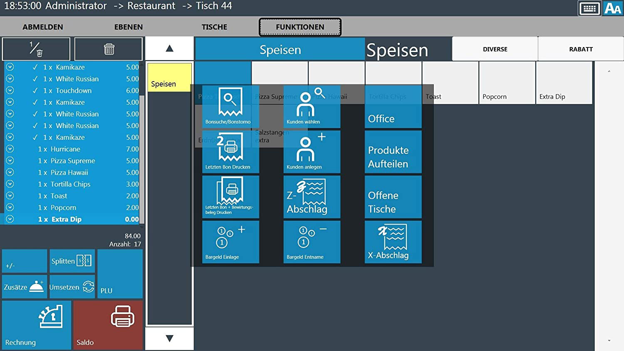Image resolution: width=624 pixels, height=351 pixels.
Task: Run the Z-Abschlag report
Action: coord(312,197)
